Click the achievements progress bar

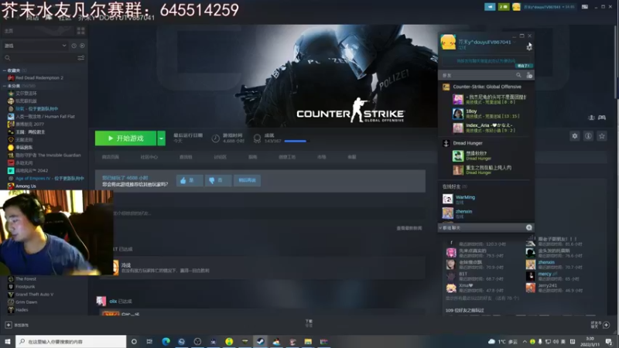coord(296,141)
